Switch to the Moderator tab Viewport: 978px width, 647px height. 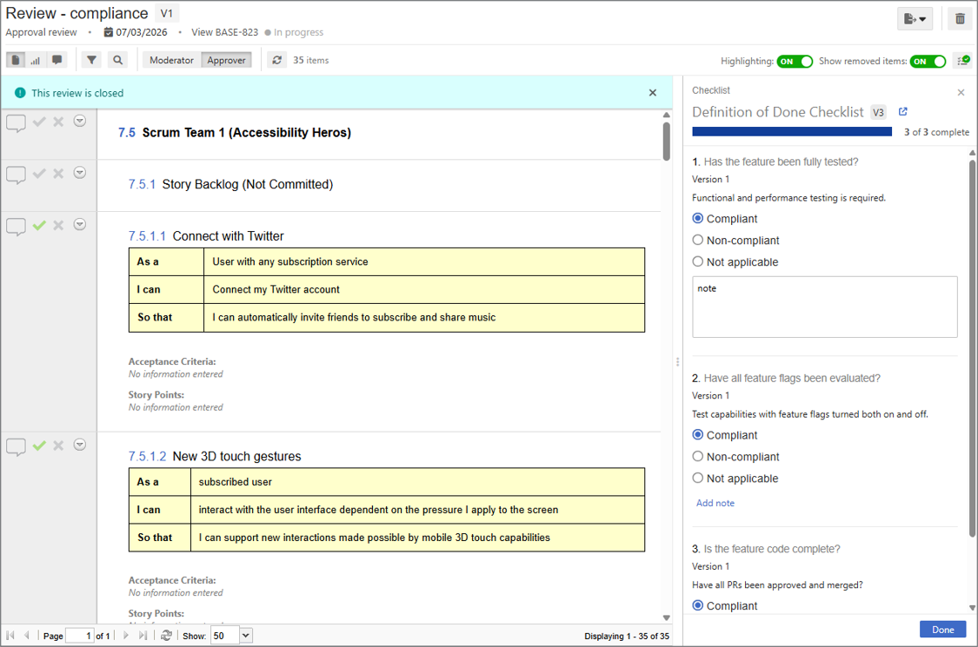(x=171, y=60)
